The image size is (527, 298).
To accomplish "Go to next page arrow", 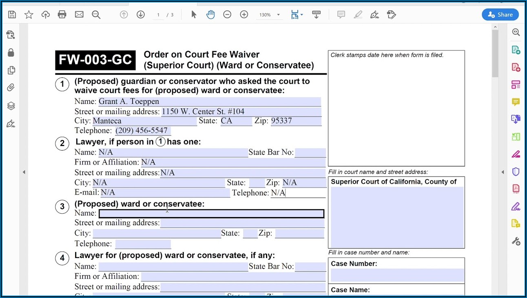I will (x=141, y=15).
